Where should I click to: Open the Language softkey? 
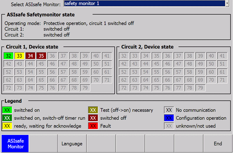72,144
